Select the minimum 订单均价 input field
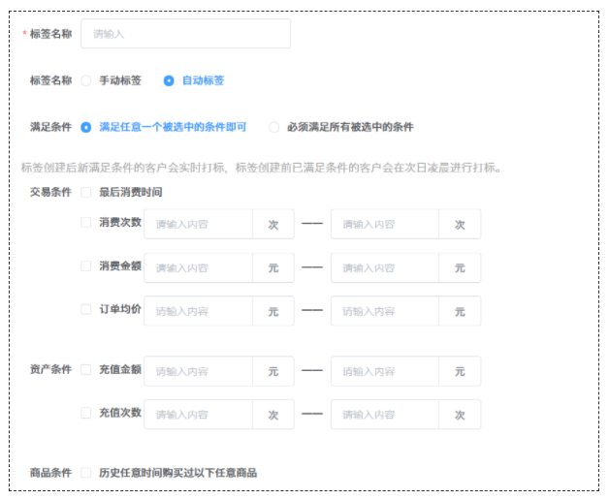The image size is (609, 499). point(199,311)
